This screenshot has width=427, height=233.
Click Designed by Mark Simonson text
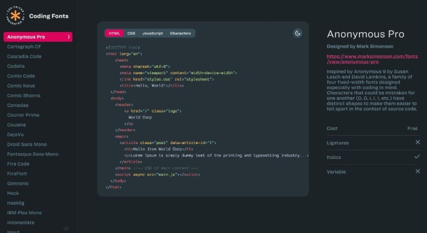click(360, 46)
